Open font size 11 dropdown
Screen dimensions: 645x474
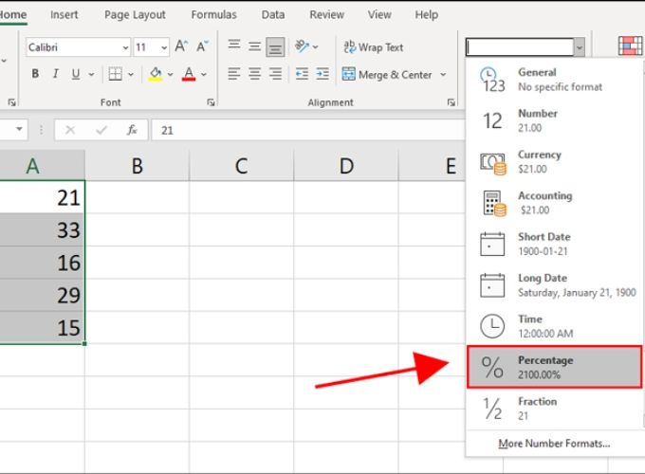[x=164, y=47]
